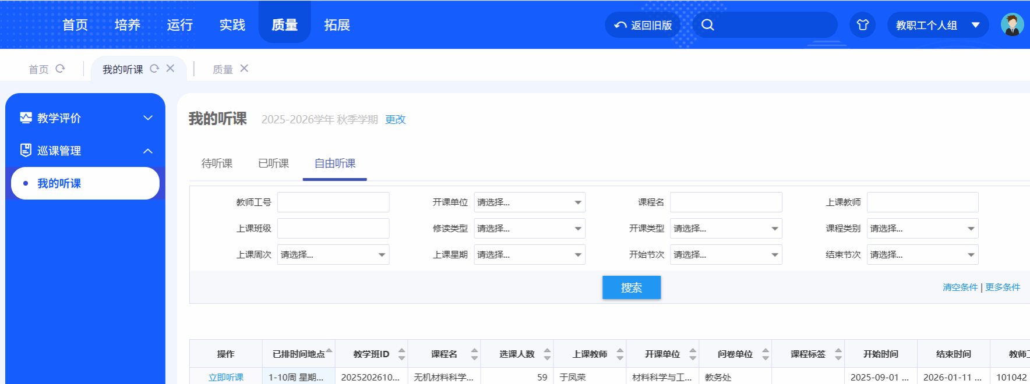Click the 清空条件 link
Screen dimensions: 1030x384
960,287
